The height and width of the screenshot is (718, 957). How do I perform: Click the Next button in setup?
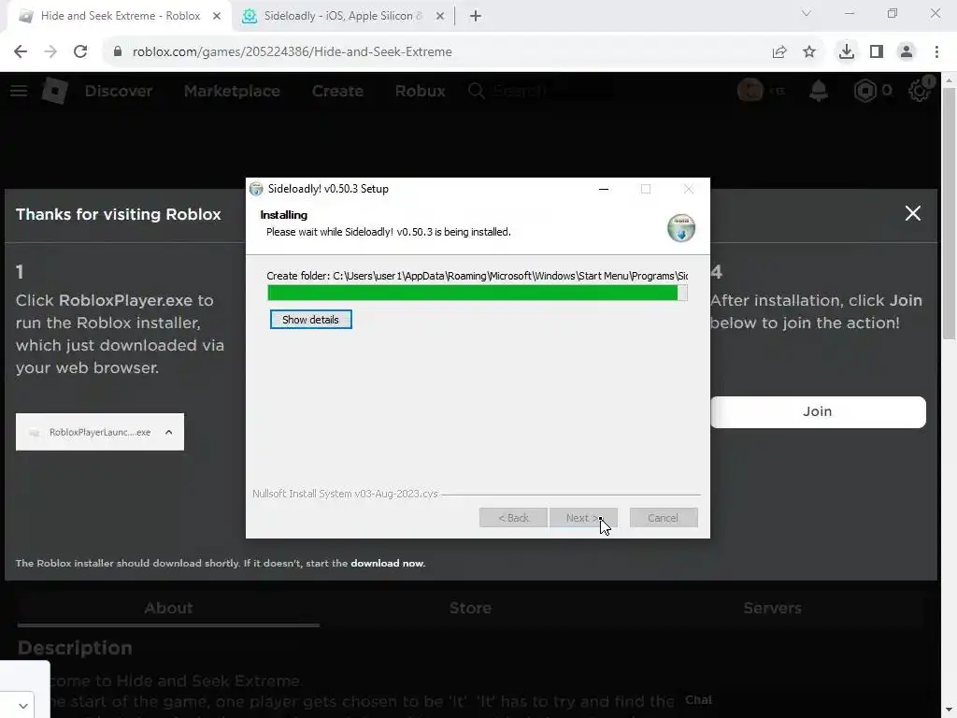click(583, 518)
